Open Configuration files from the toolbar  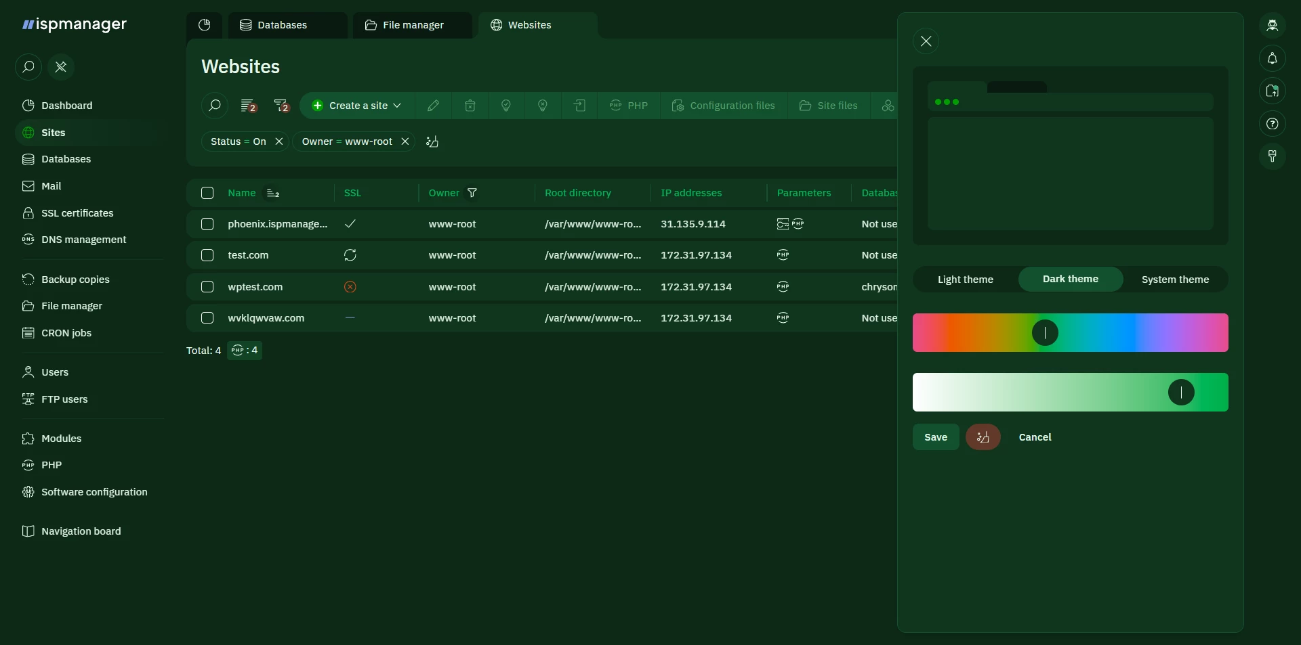[x=723, y=106]
